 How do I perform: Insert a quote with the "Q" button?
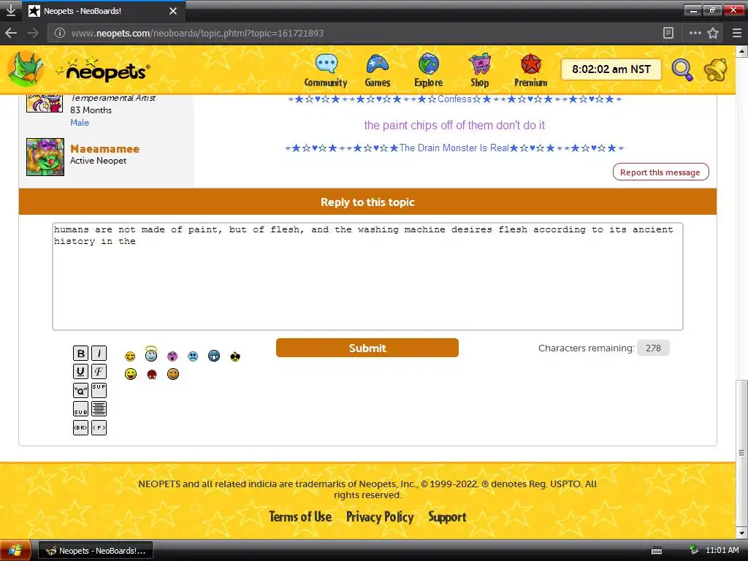tap(80, 390)
